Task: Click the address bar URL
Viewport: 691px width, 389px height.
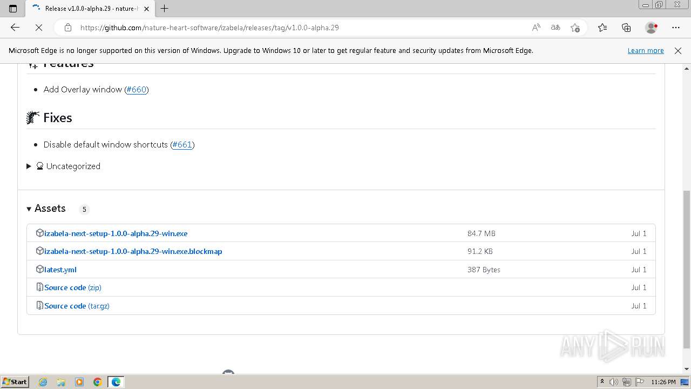Action: 209,28
